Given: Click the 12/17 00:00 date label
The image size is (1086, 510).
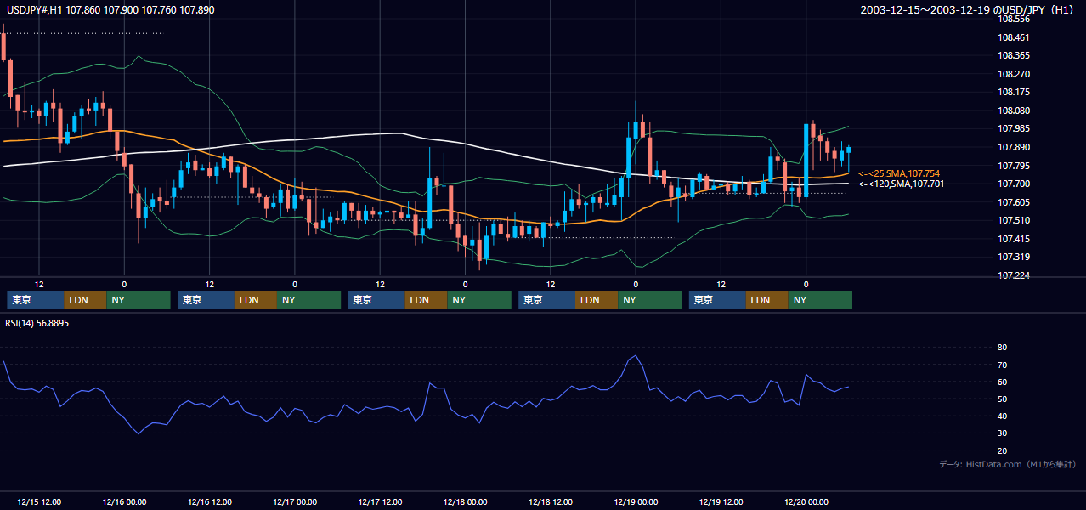Looking at the screenshot, I should point(295,501).
